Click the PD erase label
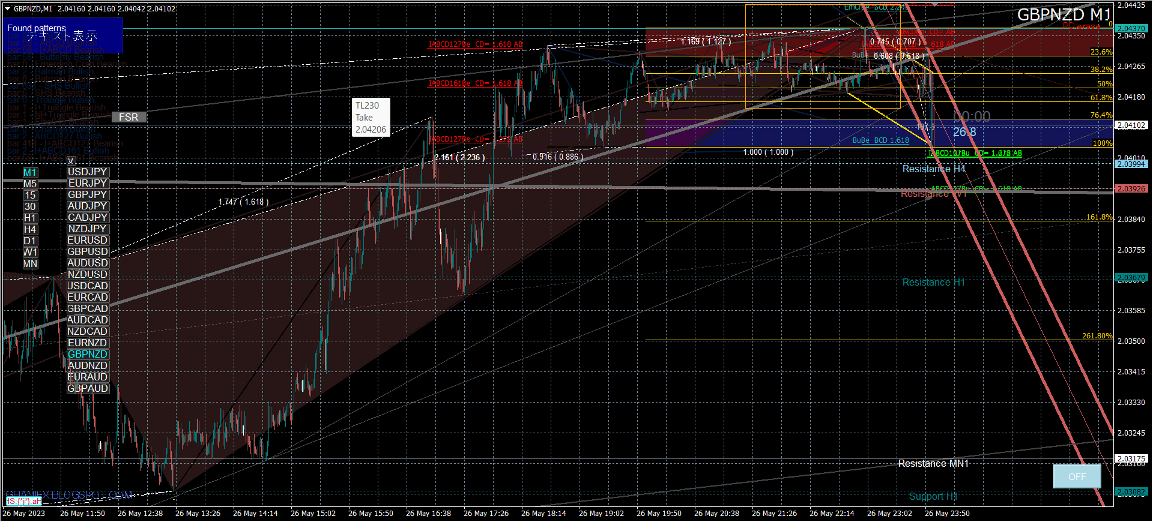The width and height of the screenshot is (1153, 522). click(1081, 26)
